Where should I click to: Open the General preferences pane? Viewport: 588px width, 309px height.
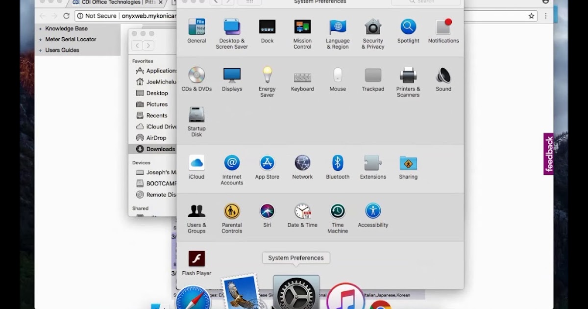pos(196,31)
